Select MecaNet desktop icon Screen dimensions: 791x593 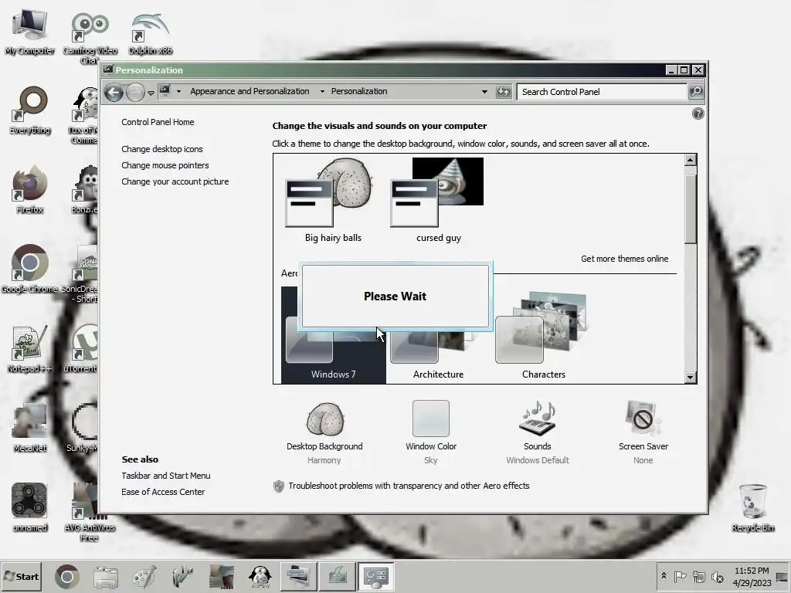tap(30, 428)
